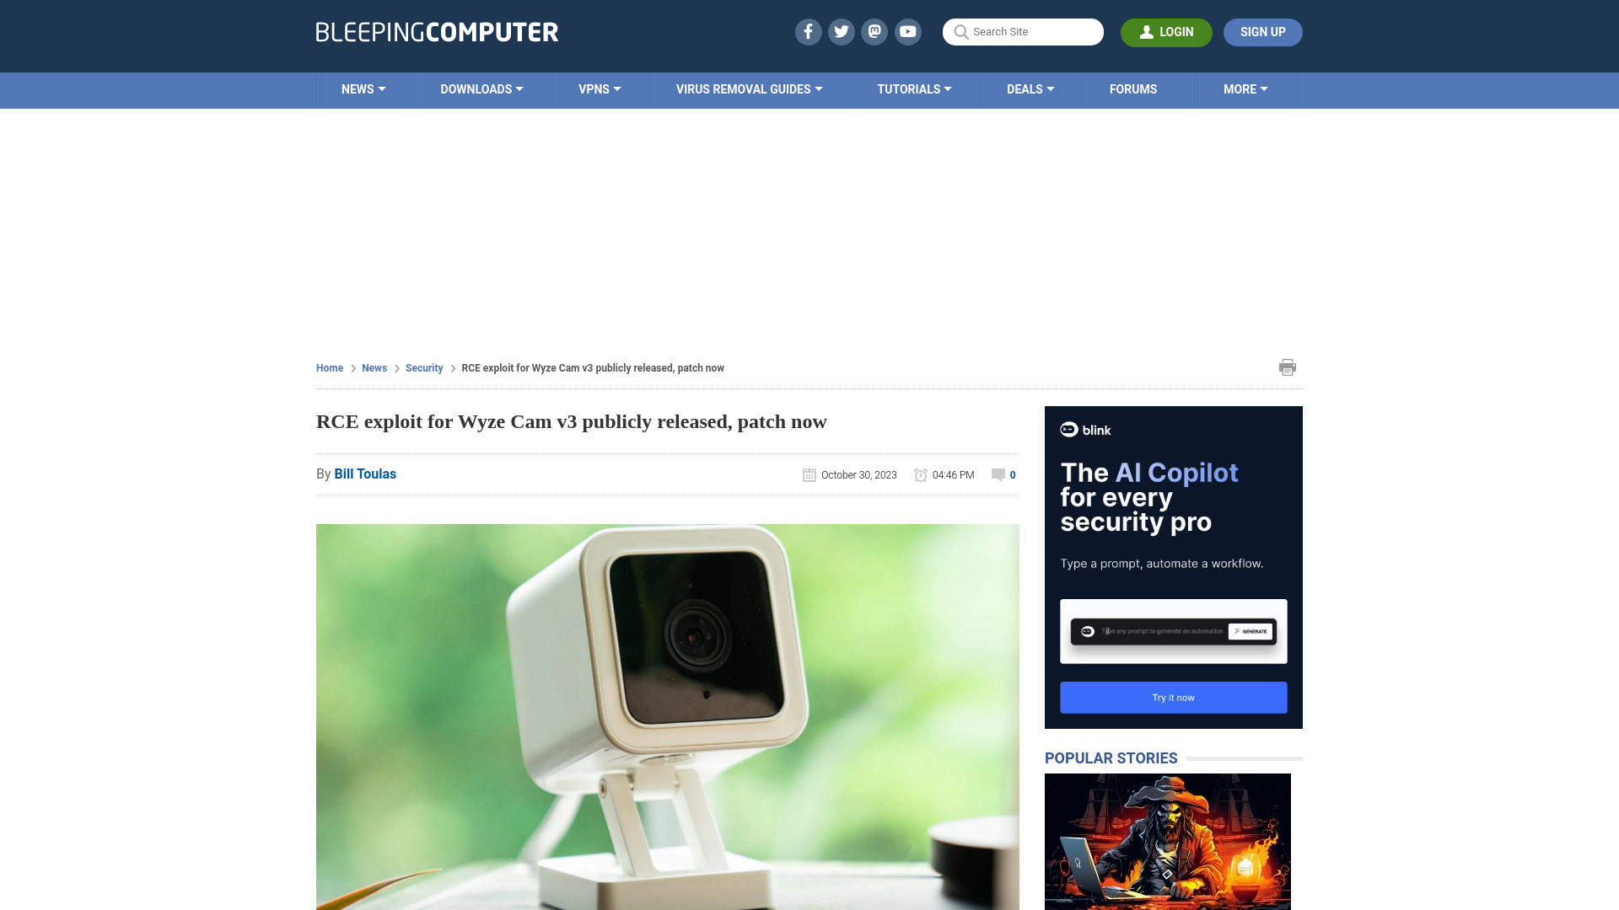Click inside the Search Site input field
This screenshot has height=910, width=1619.
pyautogui.click(x=1023, y=31)
